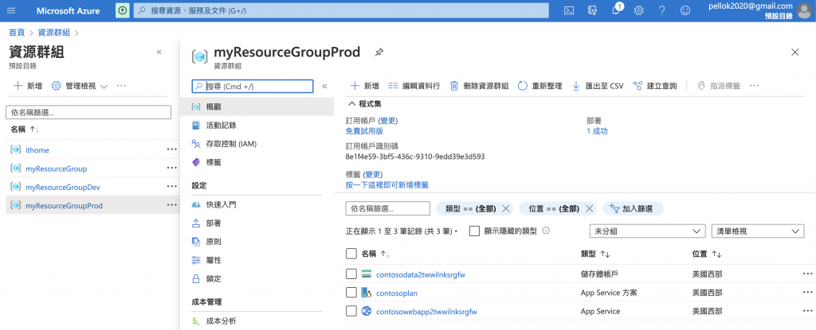816x330 pixels.
Task: Click 匯出至 CSV button
Action: click(598, 86)
